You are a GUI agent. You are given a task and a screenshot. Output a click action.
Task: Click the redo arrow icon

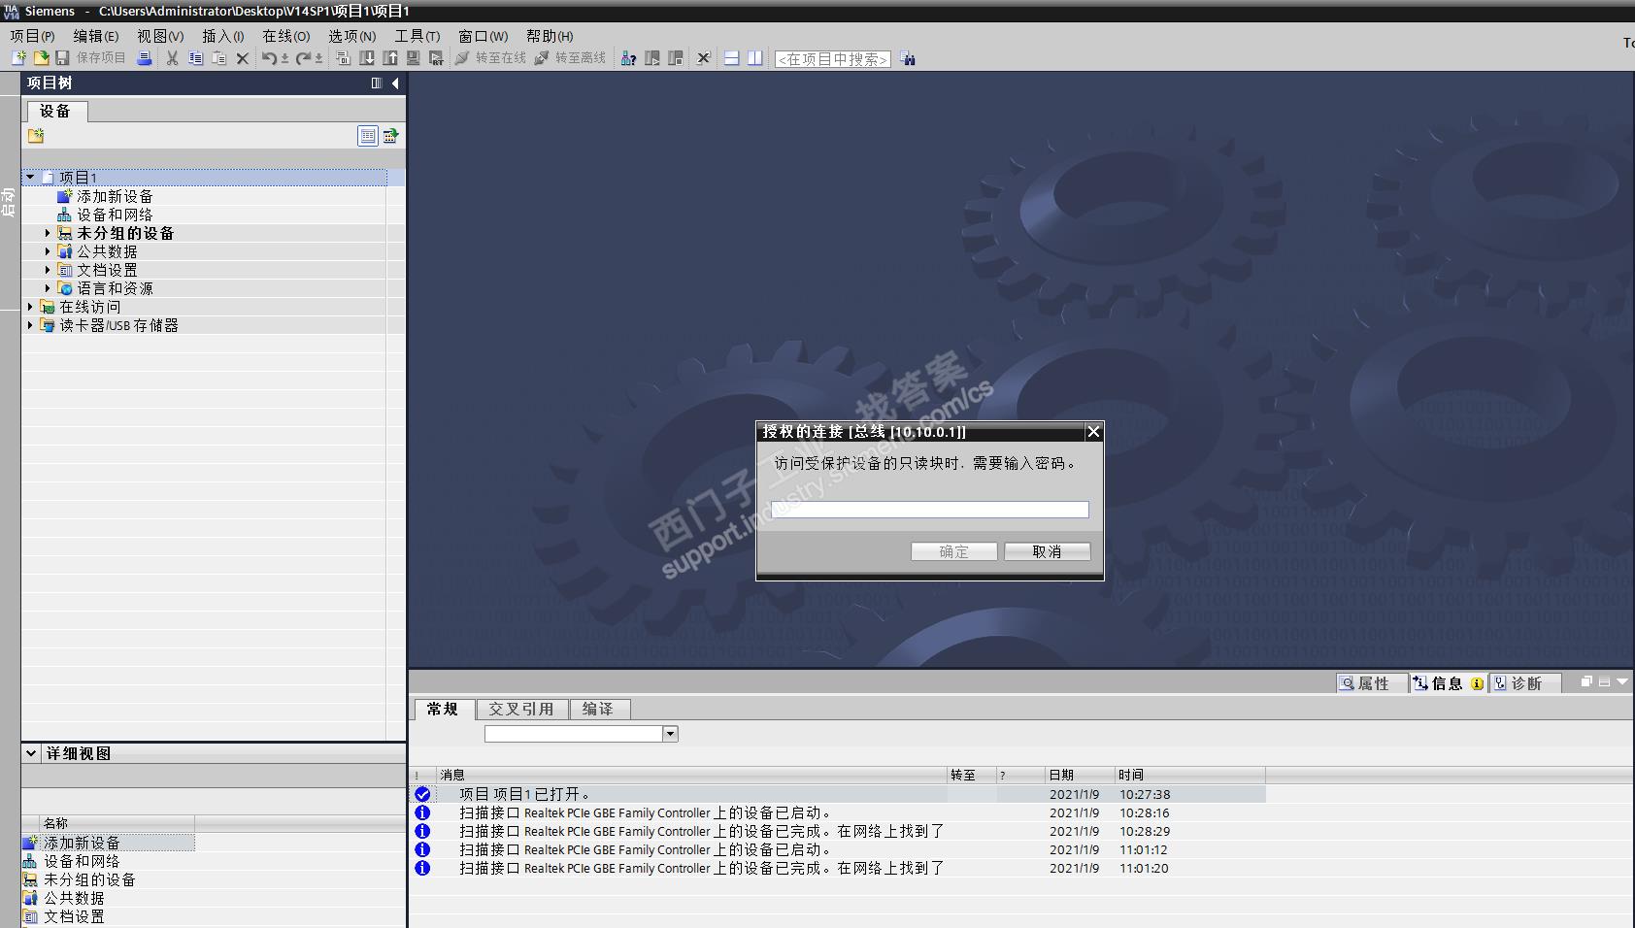pyautogui.click(x=304, y=58)
